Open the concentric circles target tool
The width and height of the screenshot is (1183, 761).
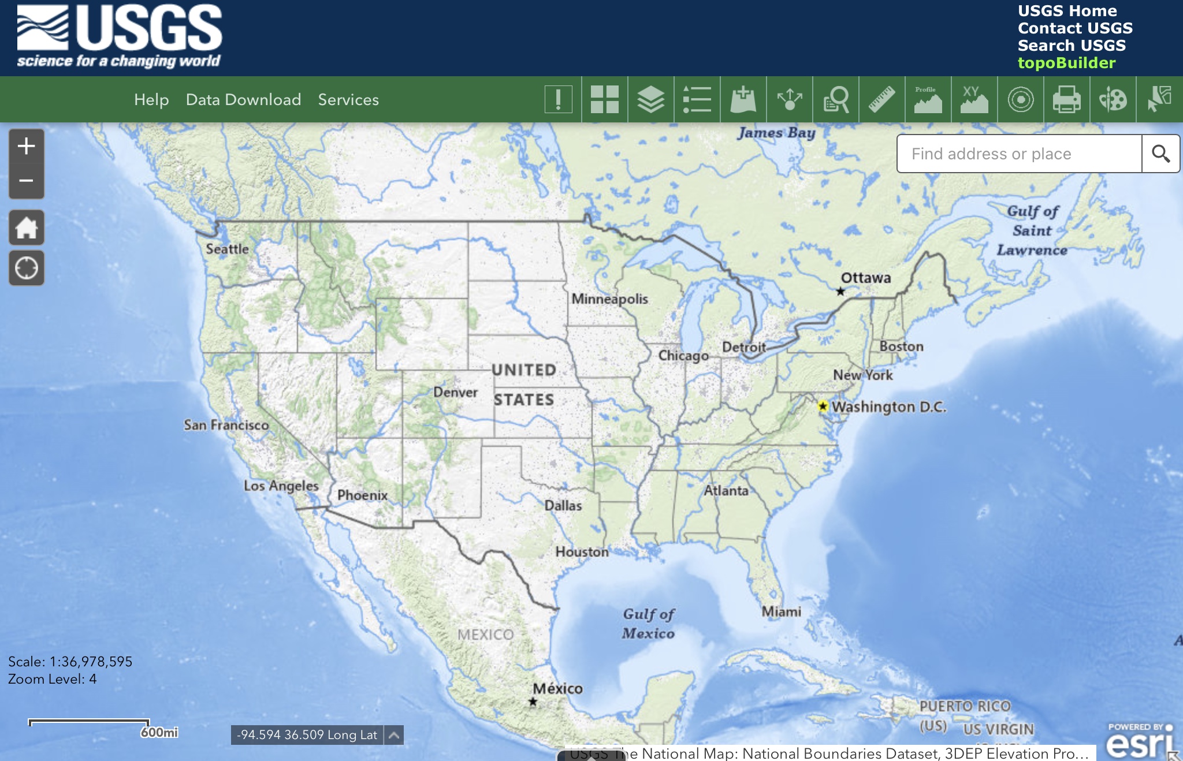coord(1020,99)
